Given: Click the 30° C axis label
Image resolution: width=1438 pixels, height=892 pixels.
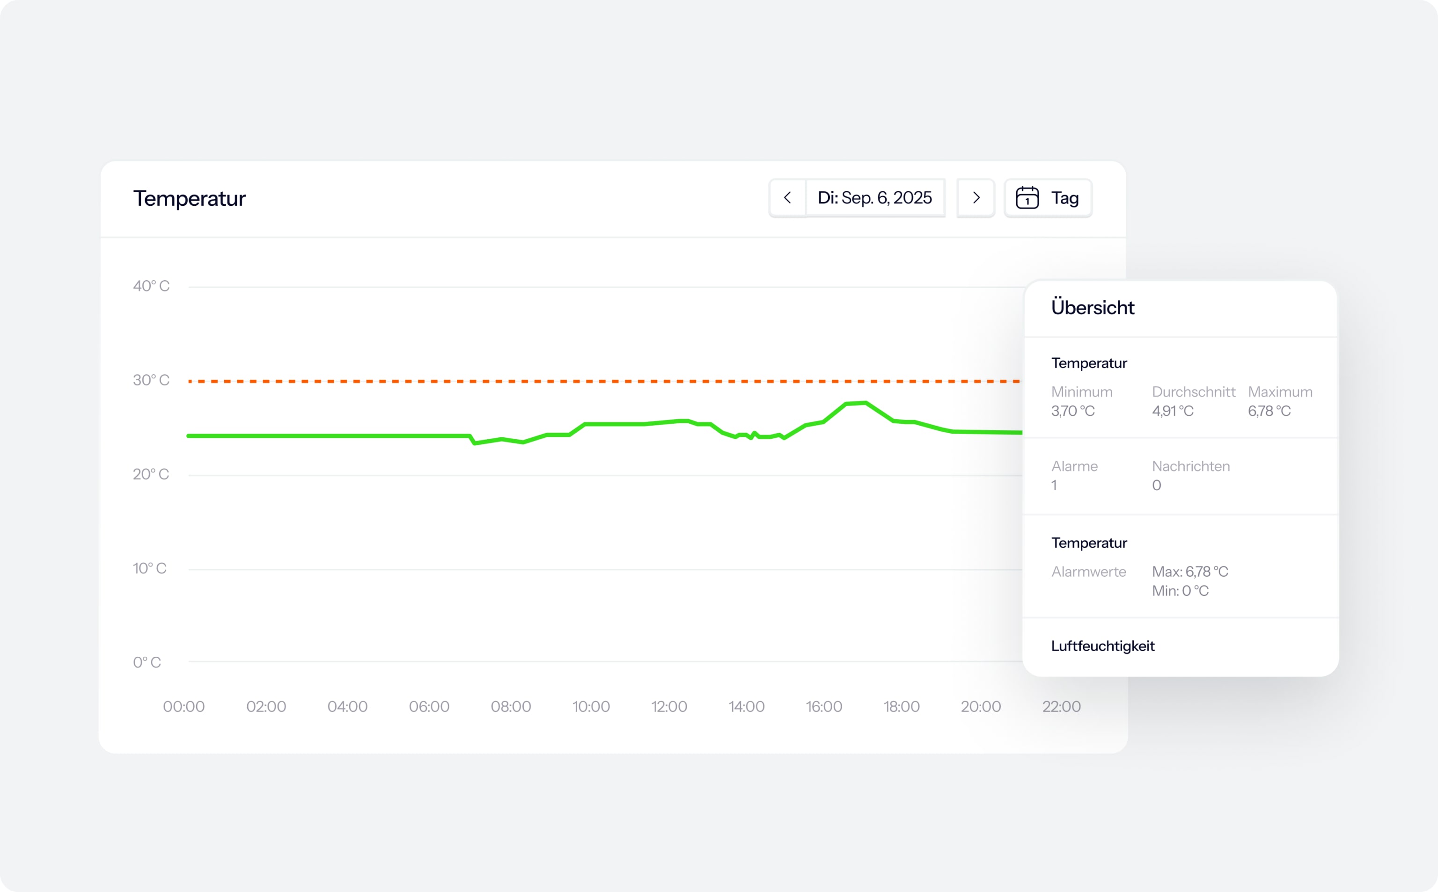Looking at the screenshot, I should [151, 380].
